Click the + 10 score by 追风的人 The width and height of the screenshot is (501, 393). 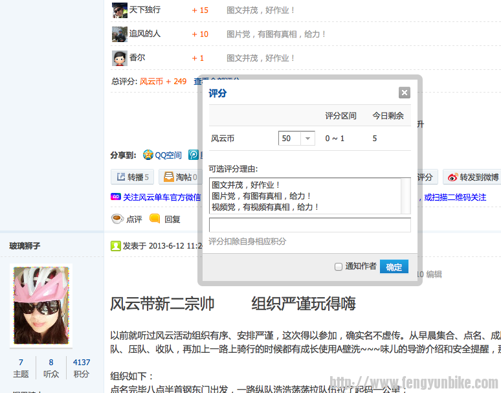click(x=200, y=34)
